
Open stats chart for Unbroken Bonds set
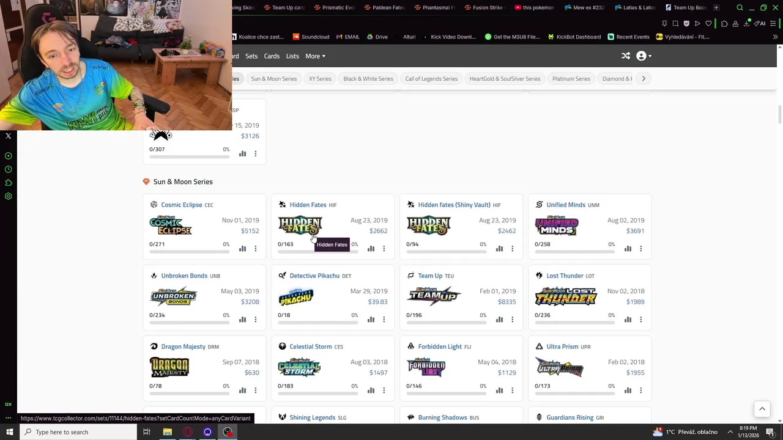(242, 320)
